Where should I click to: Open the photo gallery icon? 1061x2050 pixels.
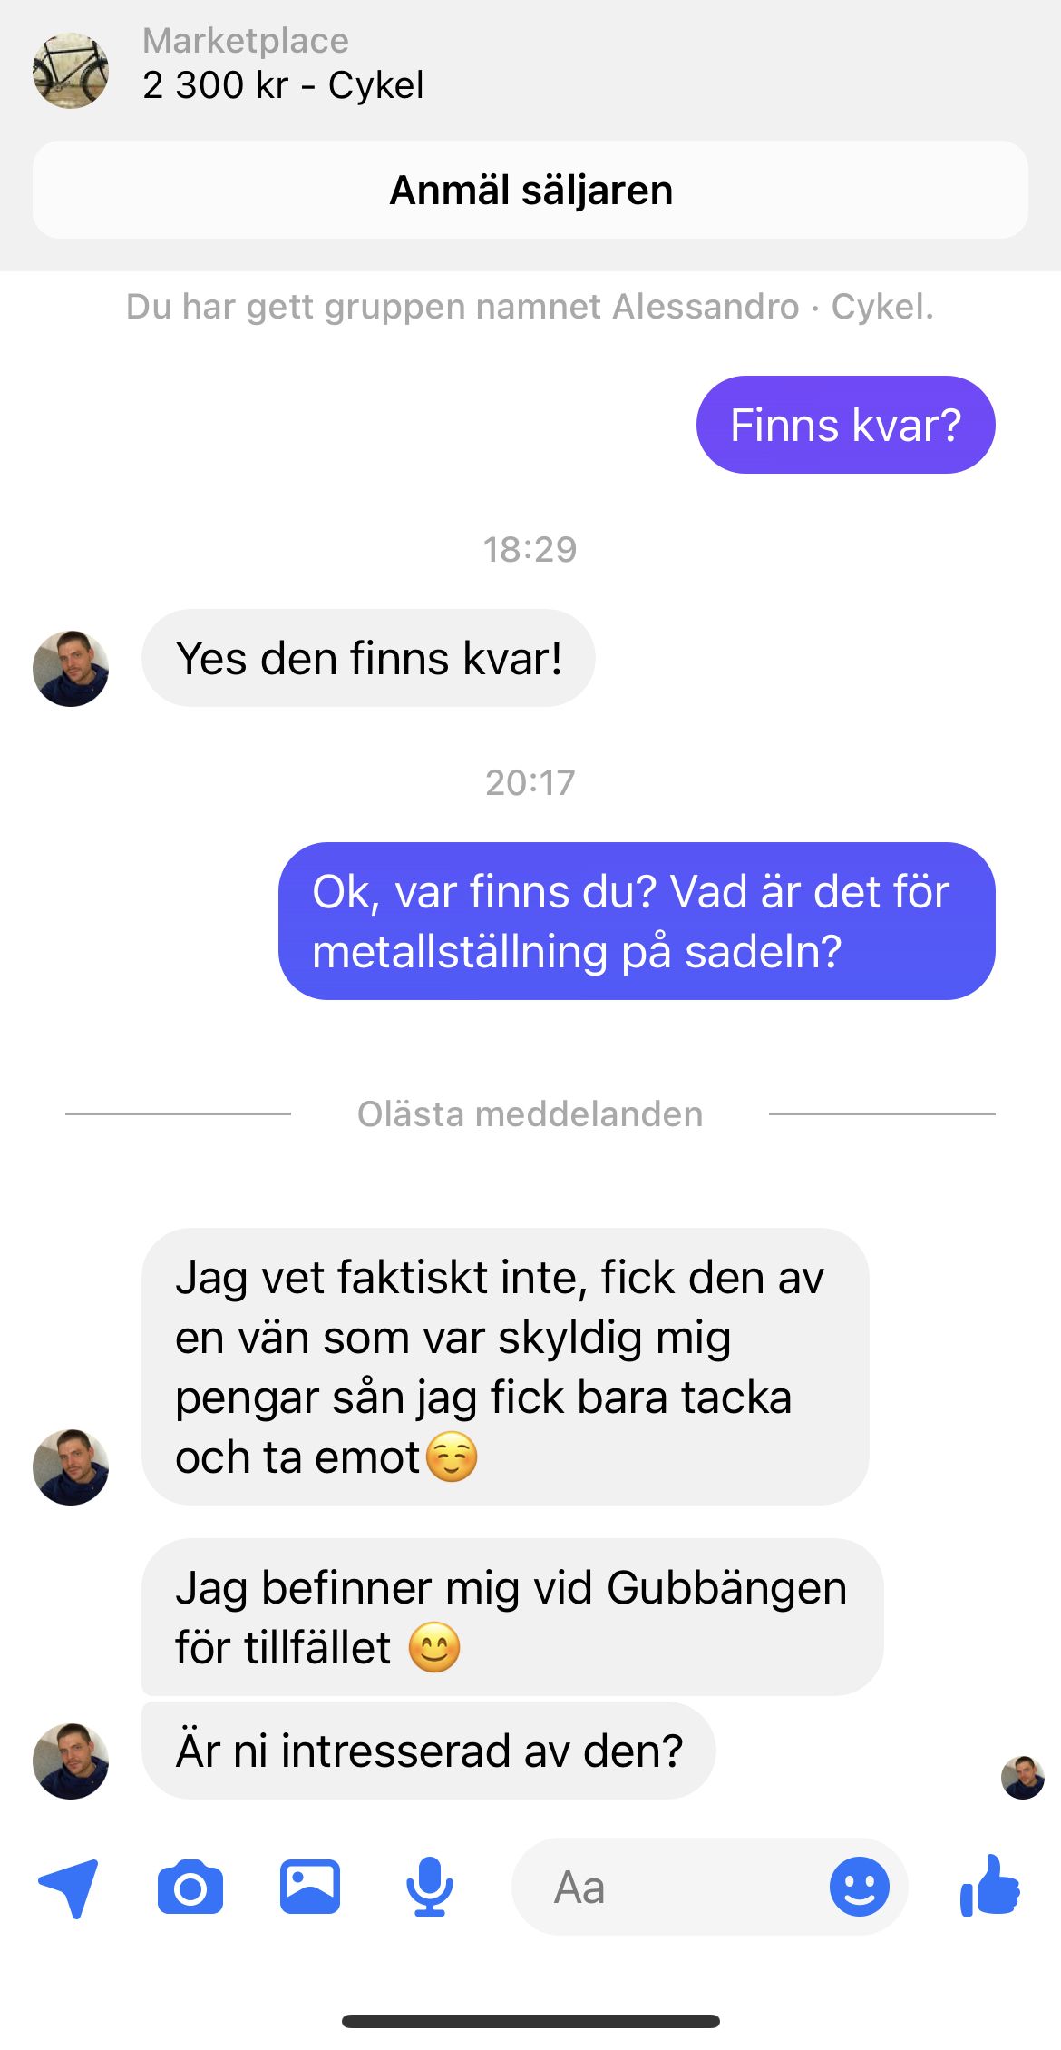[x=310, y=1887]
